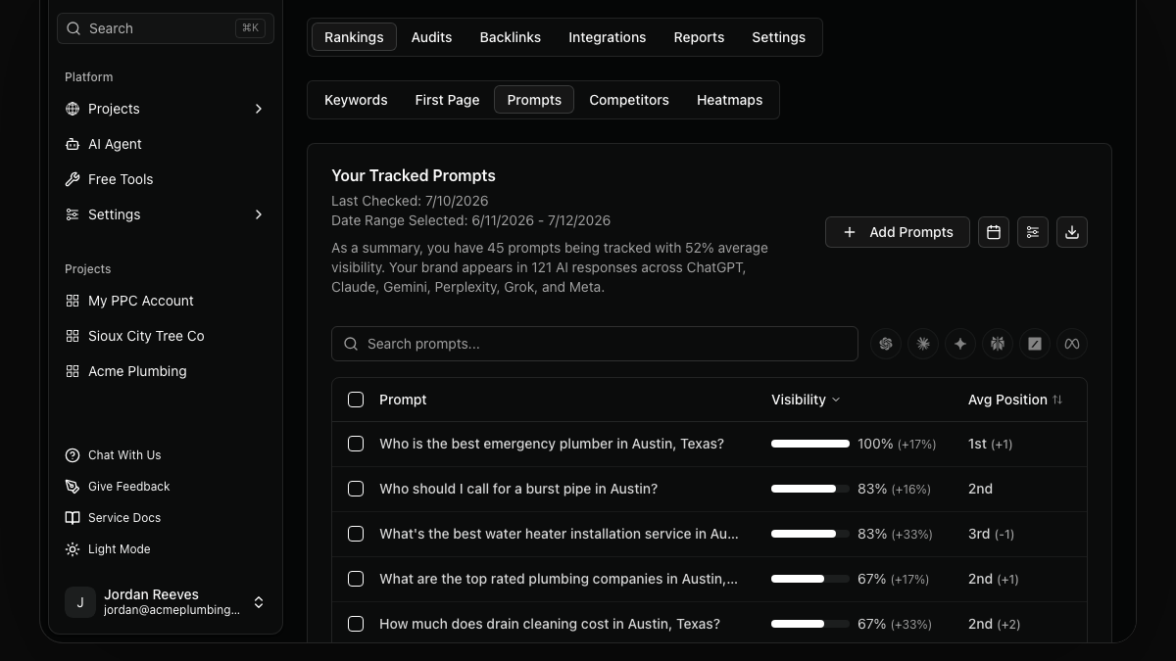
Task: Open the Heatmaps sub-tab
Action: coord(729,100)
